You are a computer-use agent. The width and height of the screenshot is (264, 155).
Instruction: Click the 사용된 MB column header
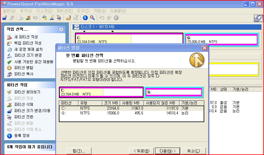[x=132, y=103]
